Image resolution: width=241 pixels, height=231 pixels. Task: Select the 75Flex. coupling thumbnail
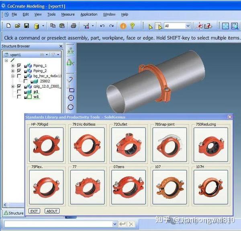pos(46,187)
